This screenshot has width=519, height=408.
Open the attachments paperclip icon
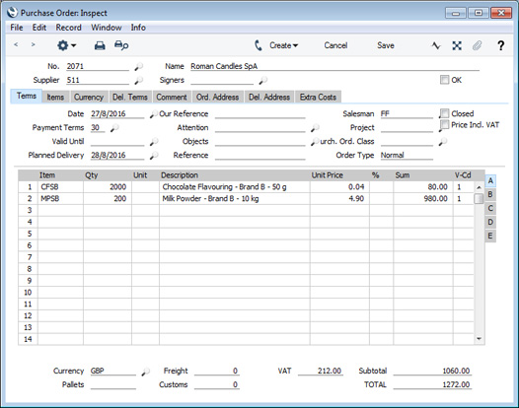pos(477,45)
